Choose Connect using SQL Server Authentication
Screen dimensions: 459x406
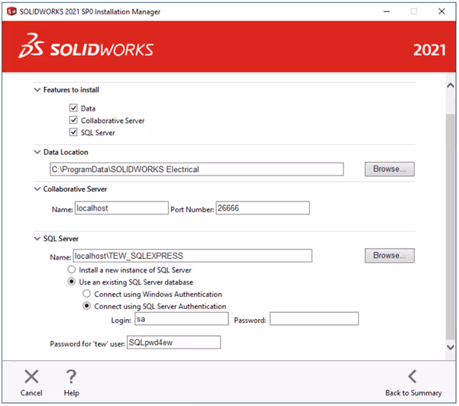[x=86, y=306]
